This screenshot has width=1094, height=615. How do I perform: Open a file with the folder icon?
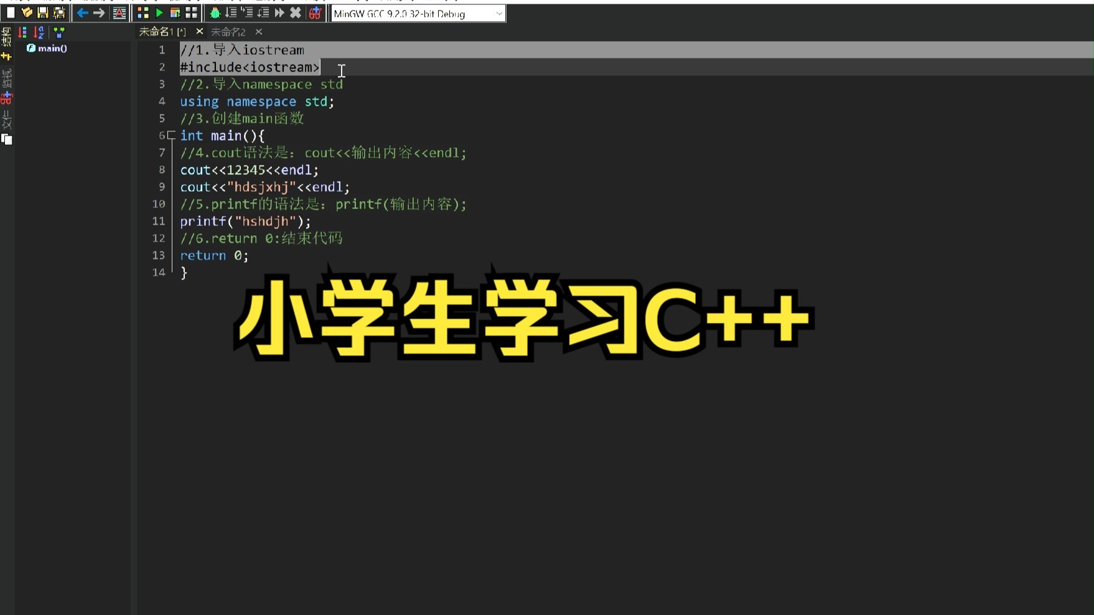(27, 12)
